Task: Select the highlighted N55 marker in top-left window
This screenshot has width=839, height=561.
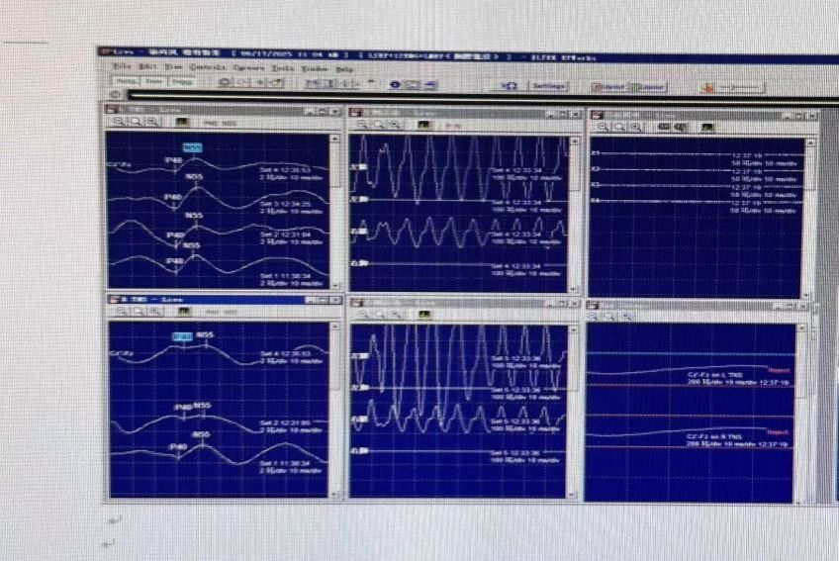Action: tap(193, 147)
